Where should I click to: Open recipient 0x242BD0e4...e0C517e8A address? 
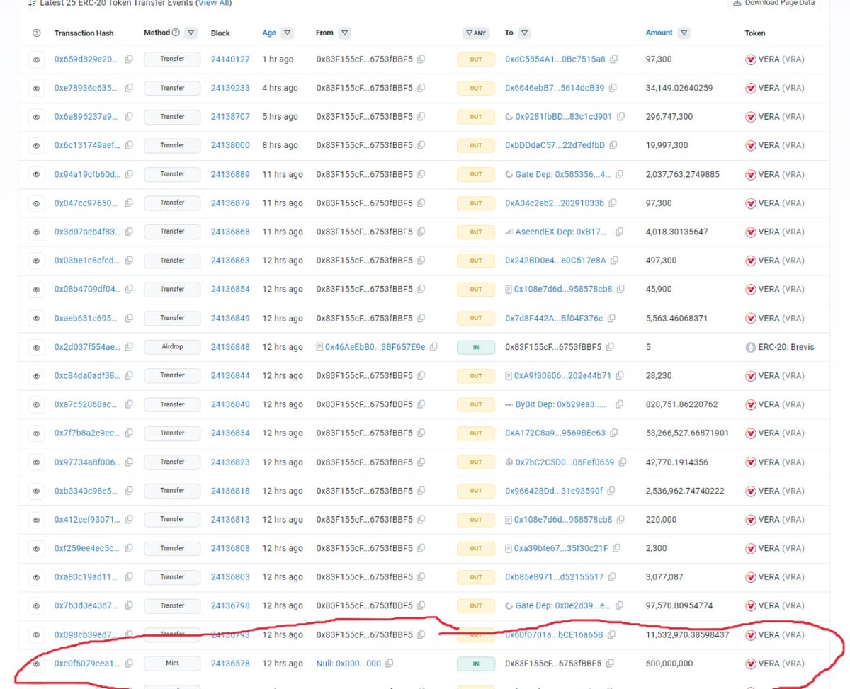(x=555, y=261)
